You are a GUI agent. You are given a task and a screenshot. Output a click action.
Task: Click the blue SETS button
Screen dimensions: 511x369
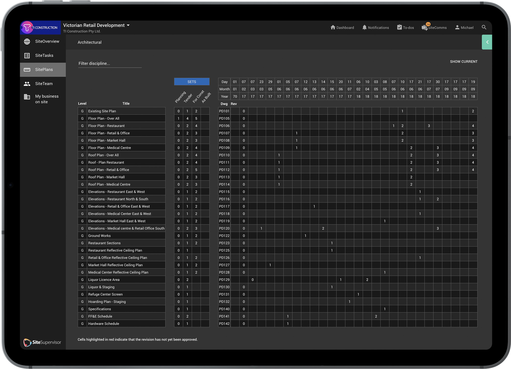192,82
